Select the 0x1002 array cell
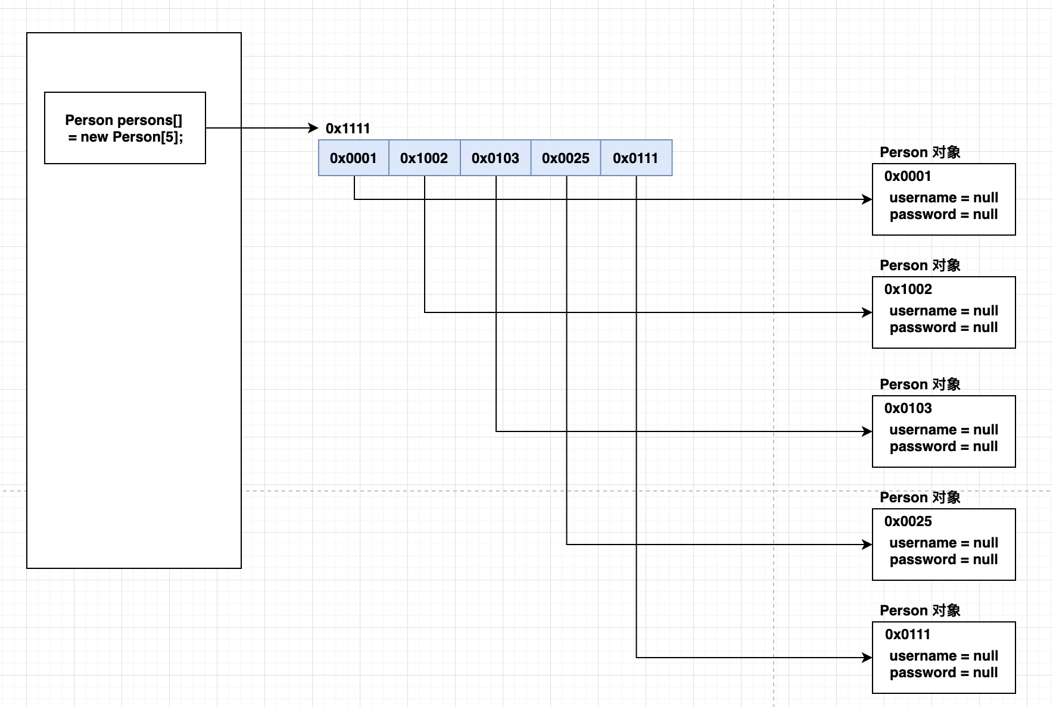The height and width of the screenshot is (707, 1053). [425, 158]
